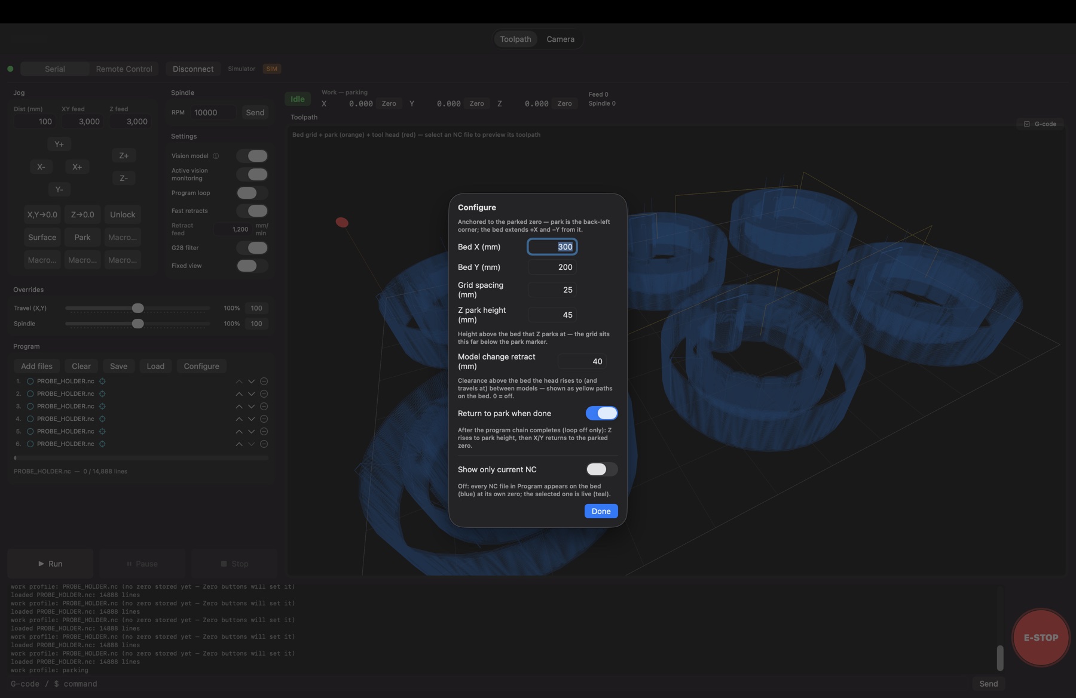
Task: Move program entry 3 down with its chevron
Action: pyautogui.click(x=251, y=406)
